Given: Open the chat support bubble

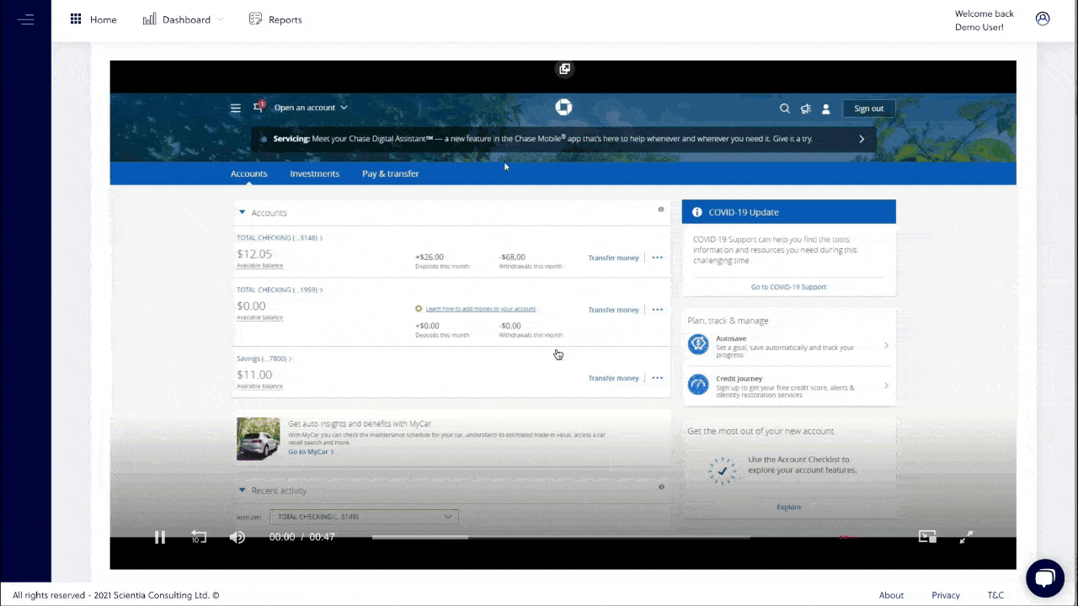Looking at the screenshot, I should click(x=1045, y=577).
